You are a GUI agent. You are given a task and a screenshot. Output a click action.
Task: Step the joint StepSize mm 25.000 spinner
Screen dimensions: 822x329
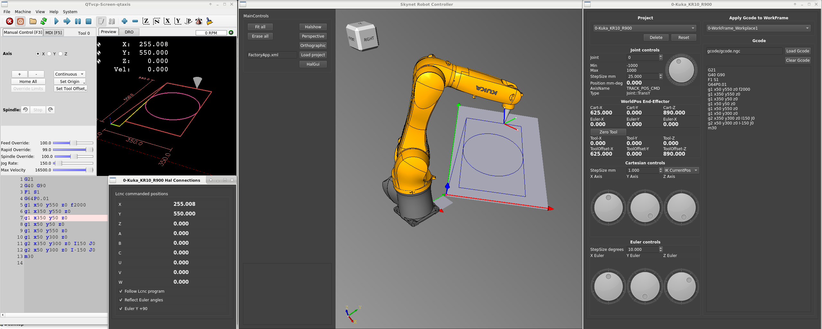pos(661,76)
